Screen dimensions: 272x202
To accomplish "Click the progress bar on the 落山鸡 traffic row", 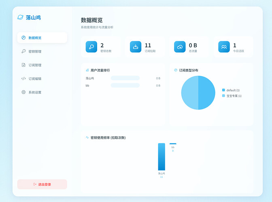I will [x=125, y=78].
